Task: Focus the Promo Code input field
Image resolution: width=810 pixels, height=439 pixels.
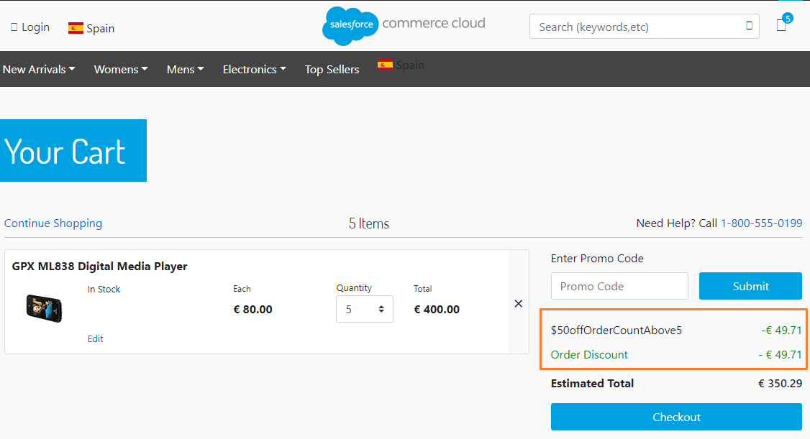Action: point(619,286)
